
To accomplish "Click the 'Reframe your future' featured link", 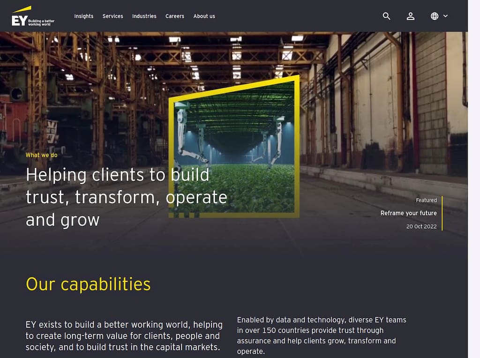I will click(x=408, y=213).
